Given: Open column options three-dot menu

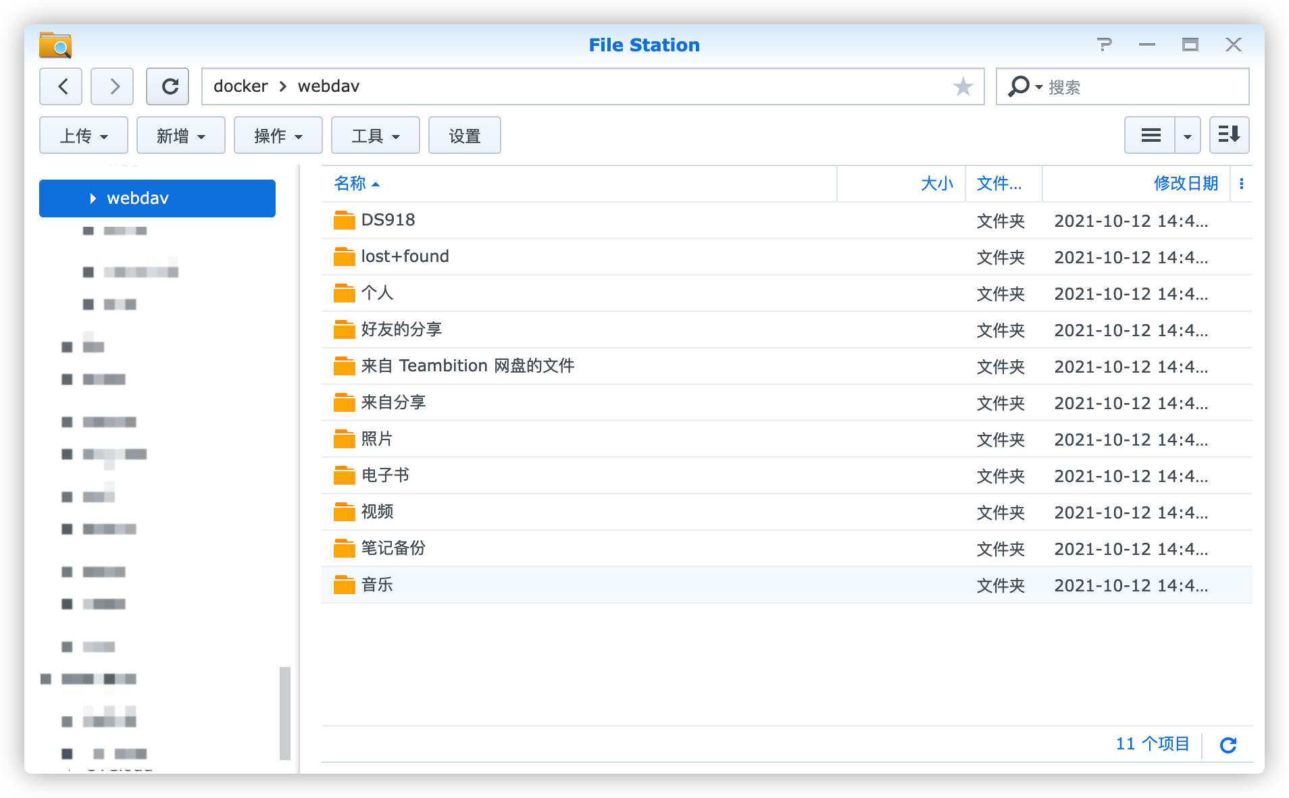Looking at the screenshot, I should [1242, 184].
